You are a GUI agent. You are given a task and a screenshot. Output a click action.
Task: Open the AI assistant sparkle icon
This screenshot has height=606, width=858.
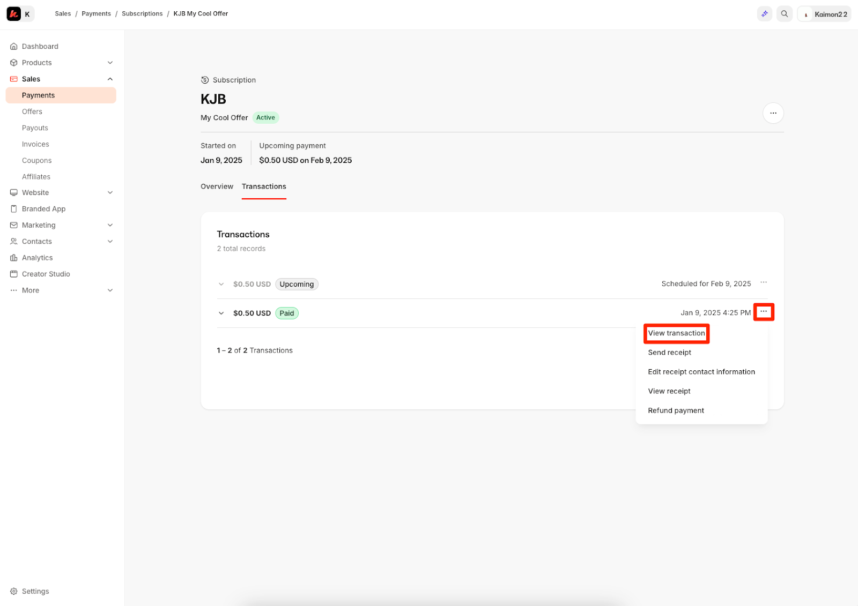764,14
